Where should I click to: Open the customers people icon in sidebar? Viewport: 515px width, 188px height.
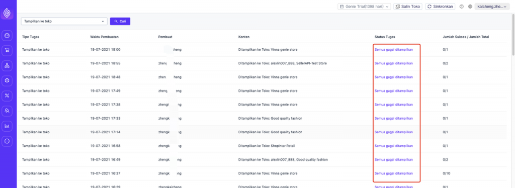7,111
